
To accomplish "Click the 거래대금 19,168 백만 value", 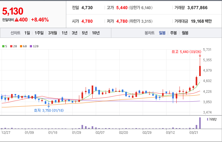I will [x=201, y=21].
